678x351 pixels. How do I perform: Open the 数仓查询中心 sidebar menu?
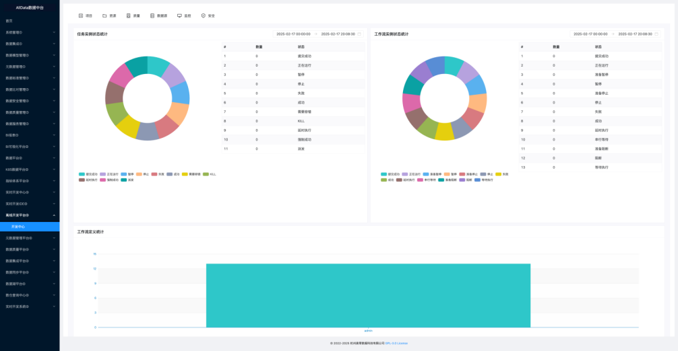point(30,295)
